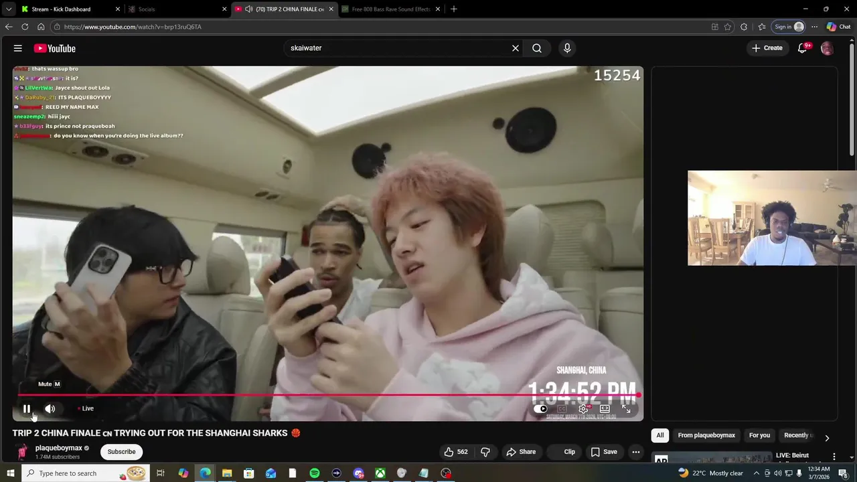Toggle closed captions in the player
This screenshot has height=482, width=857.
point(562,409)
